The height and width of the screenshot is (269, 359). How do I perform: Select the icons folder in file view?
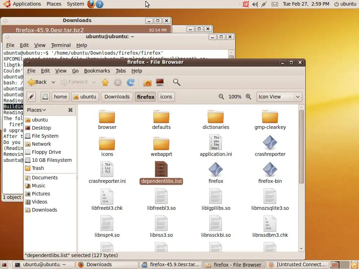pos(107,147)
